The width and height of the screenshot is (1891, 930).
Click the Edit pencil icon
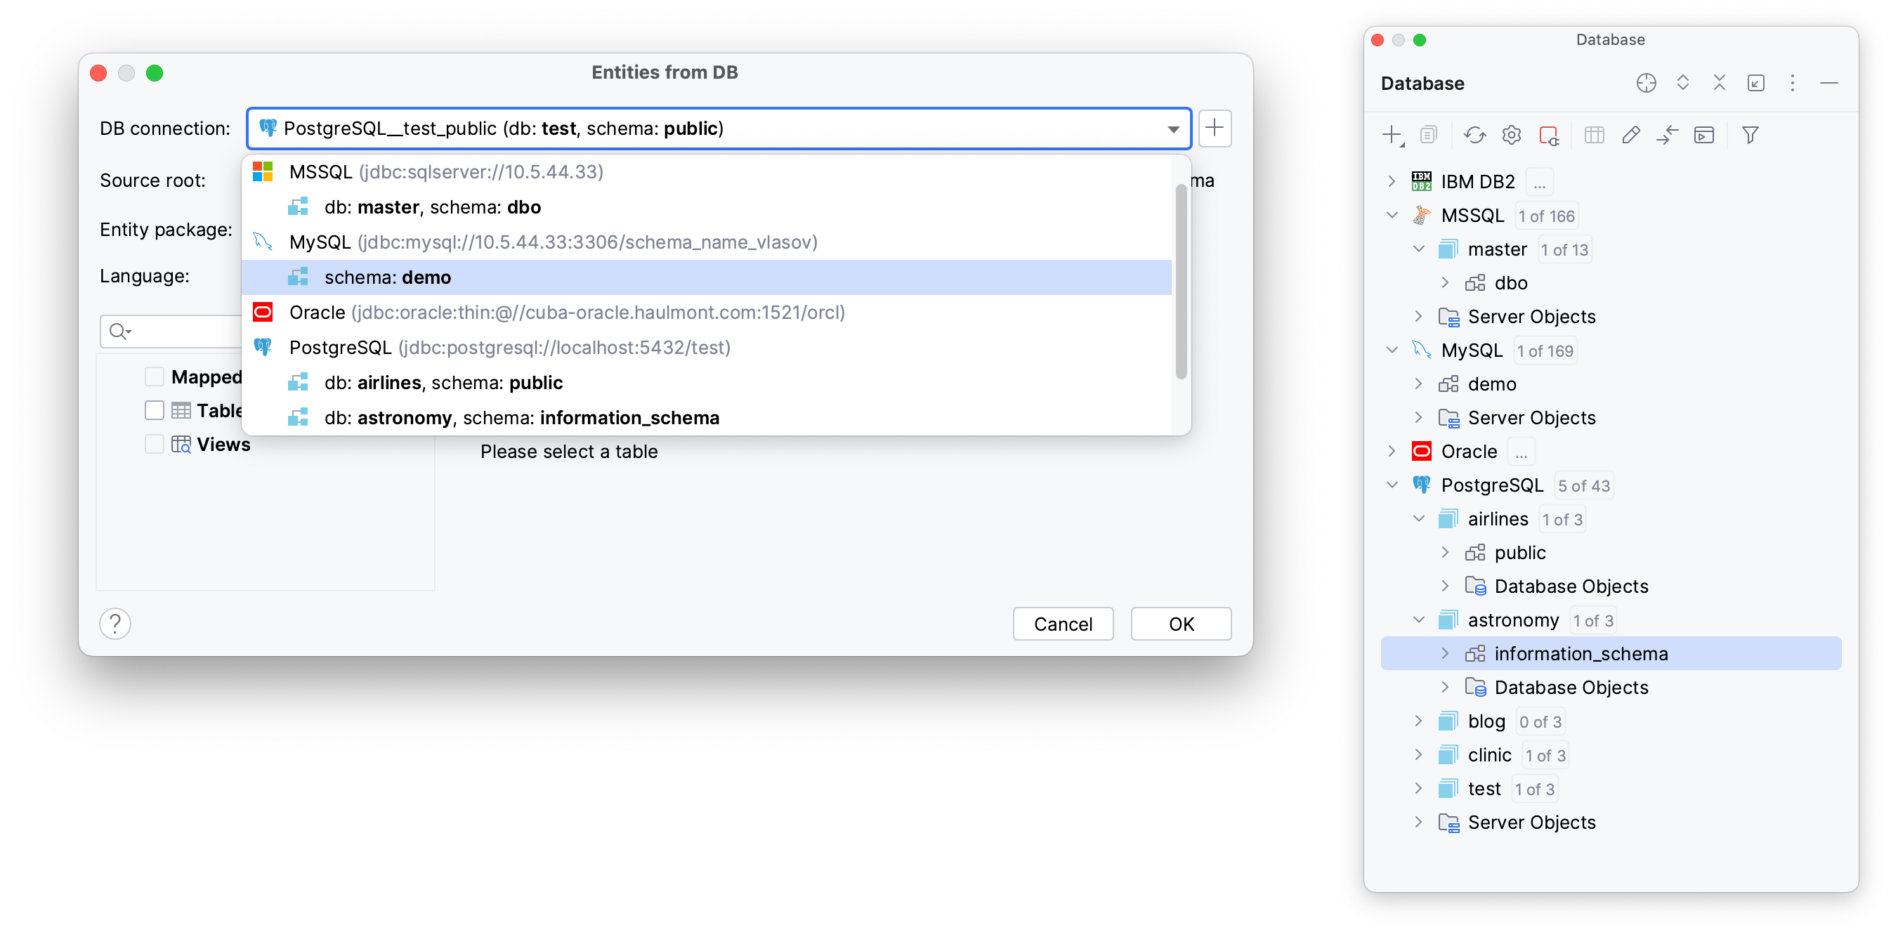[x=1630, y=135]
